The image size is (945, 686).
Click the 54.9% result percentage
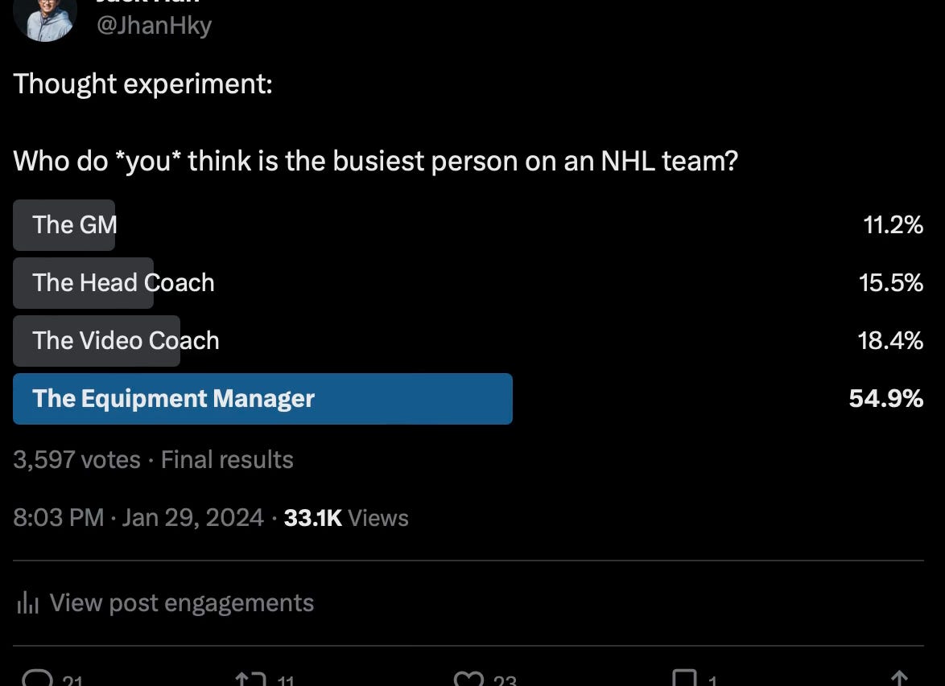pos(886,398)
